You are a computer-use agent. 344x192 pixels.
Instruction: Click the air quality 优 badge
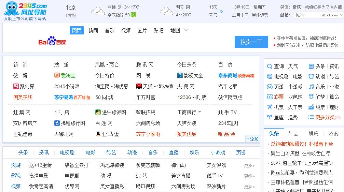click(x=133, y=15)
